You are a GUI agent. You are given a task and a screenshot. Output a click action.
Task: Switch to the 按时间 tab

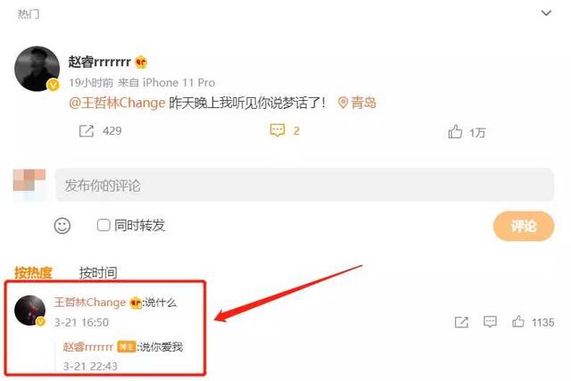pyautogui.click(x=98, y=272)
